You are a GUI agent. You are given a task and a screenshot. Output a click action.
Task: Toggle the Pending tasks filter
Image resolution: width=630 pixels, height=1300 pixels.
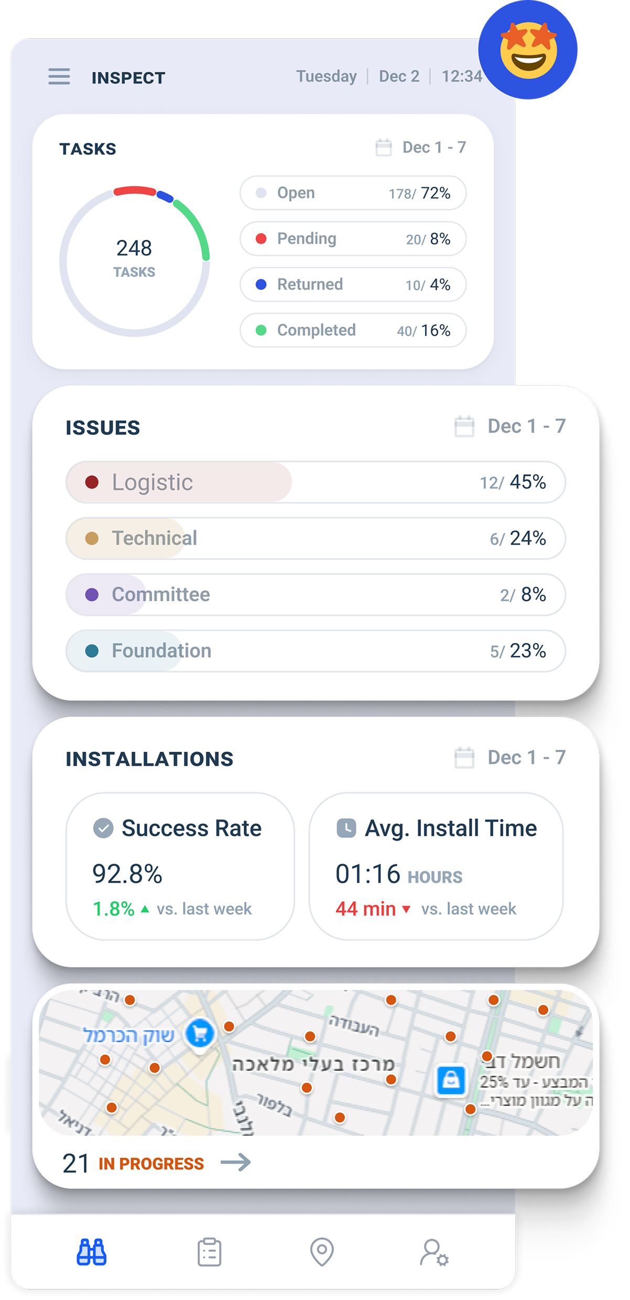point(353,239)
